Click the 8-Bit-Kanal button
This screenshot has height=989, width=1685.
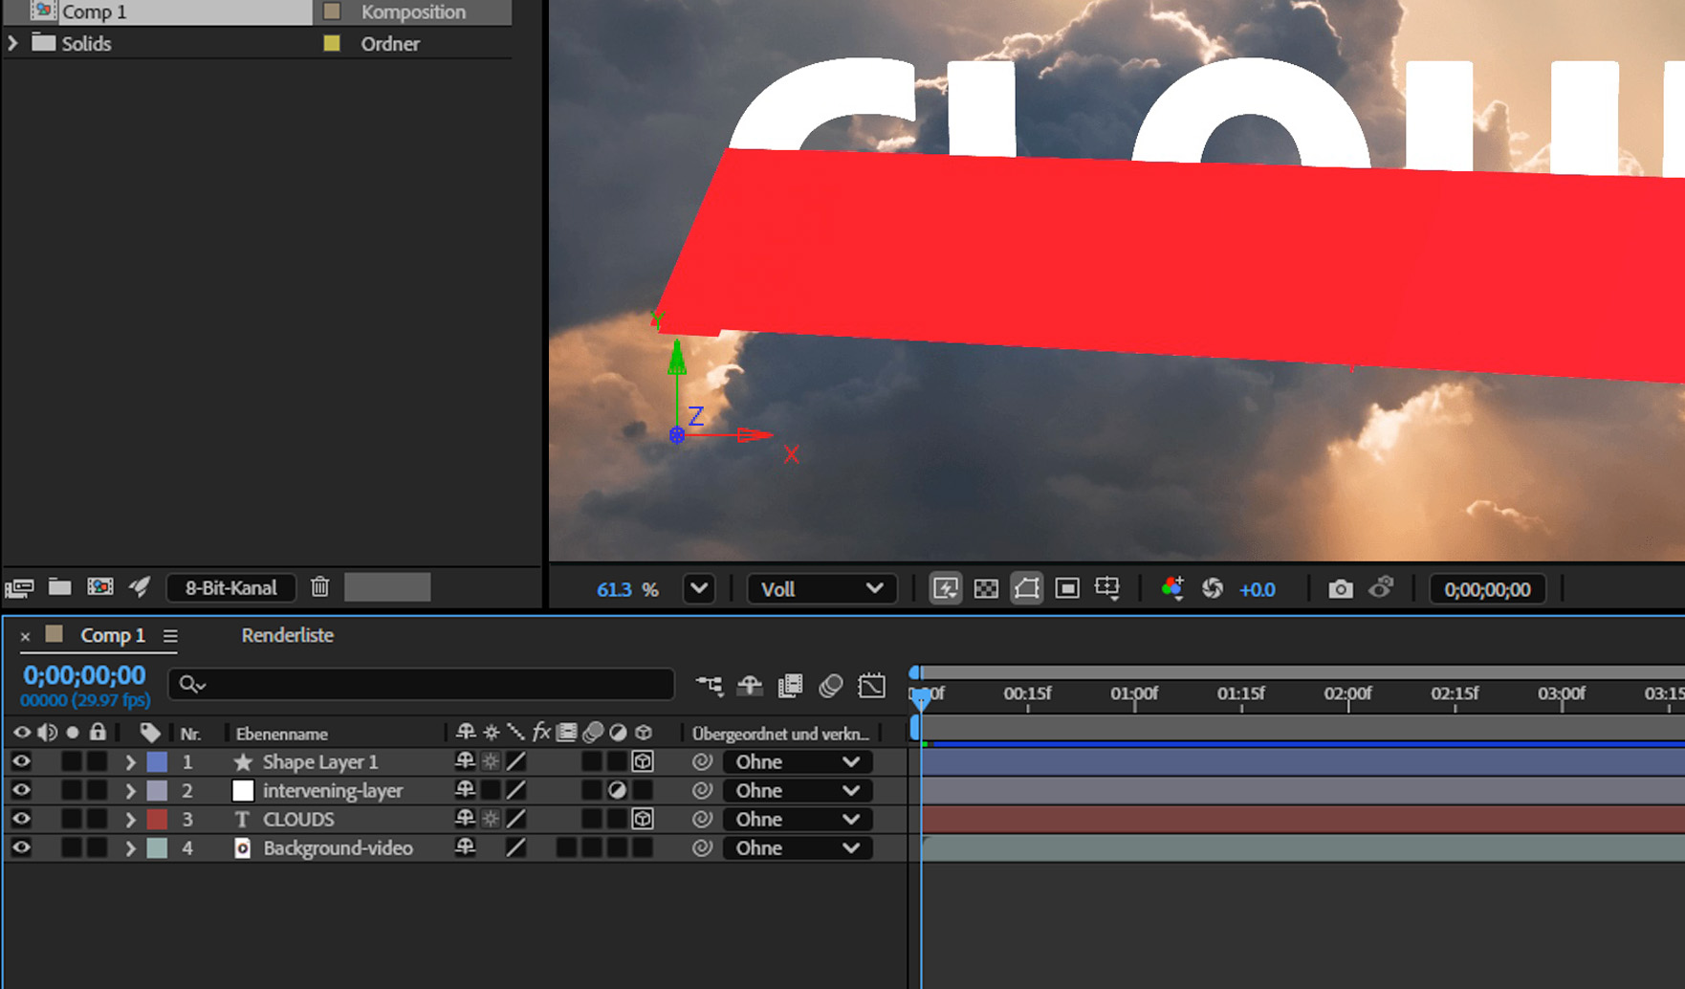coord(230,587)
